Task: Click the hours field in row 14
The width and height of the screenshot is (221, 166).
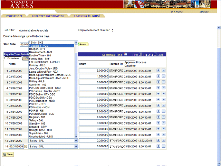Action: click(94, 147)
